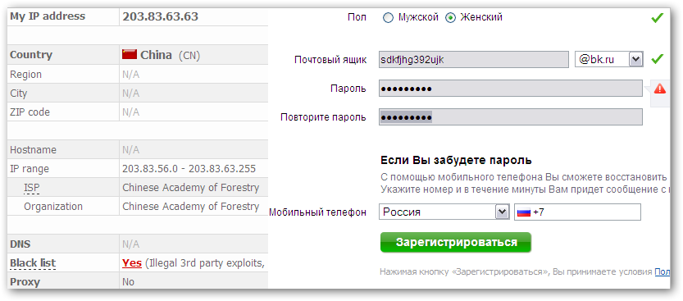Click the terms link after принимаете условия

tap(663, 271)
